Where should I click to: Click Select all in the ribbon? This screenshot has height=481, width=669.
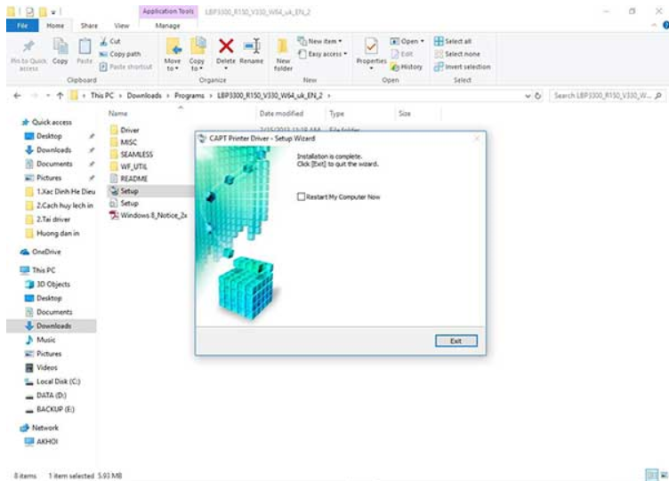[458, 41]
